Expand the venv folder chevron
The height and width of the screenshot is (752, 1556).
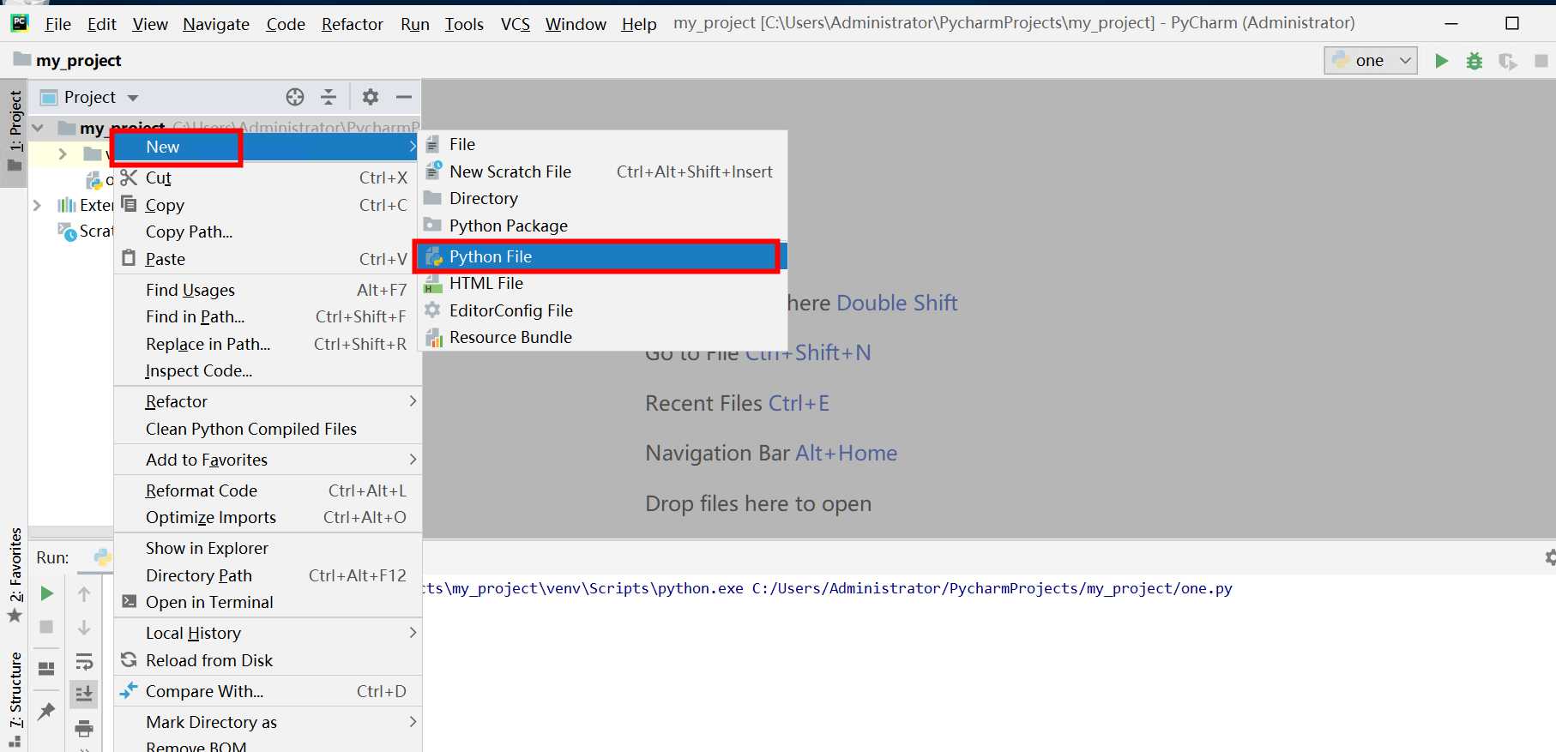coord(63,153)
